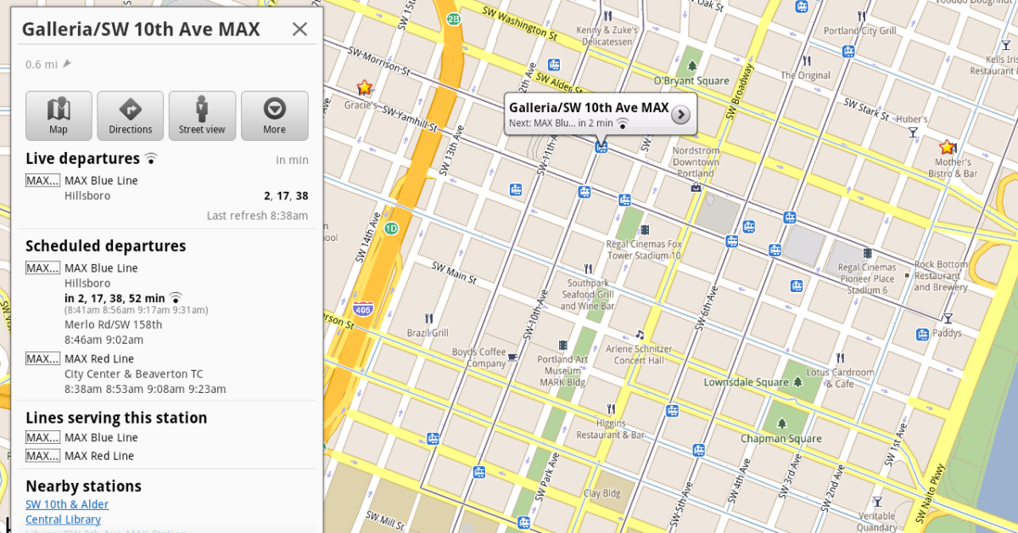This screenshot has height=533, width=1018.
Task: Click the arrow in the station callout bubble
Action: click(680, 115)
